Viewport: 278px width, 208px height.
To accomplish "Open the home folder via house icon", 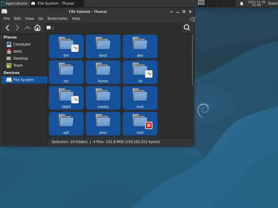I will [37, 28].
